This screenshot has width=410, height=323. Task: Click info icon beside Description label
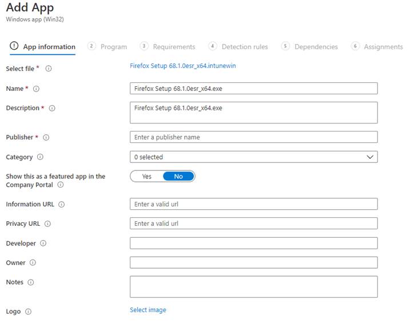click(x=52, y=108)
